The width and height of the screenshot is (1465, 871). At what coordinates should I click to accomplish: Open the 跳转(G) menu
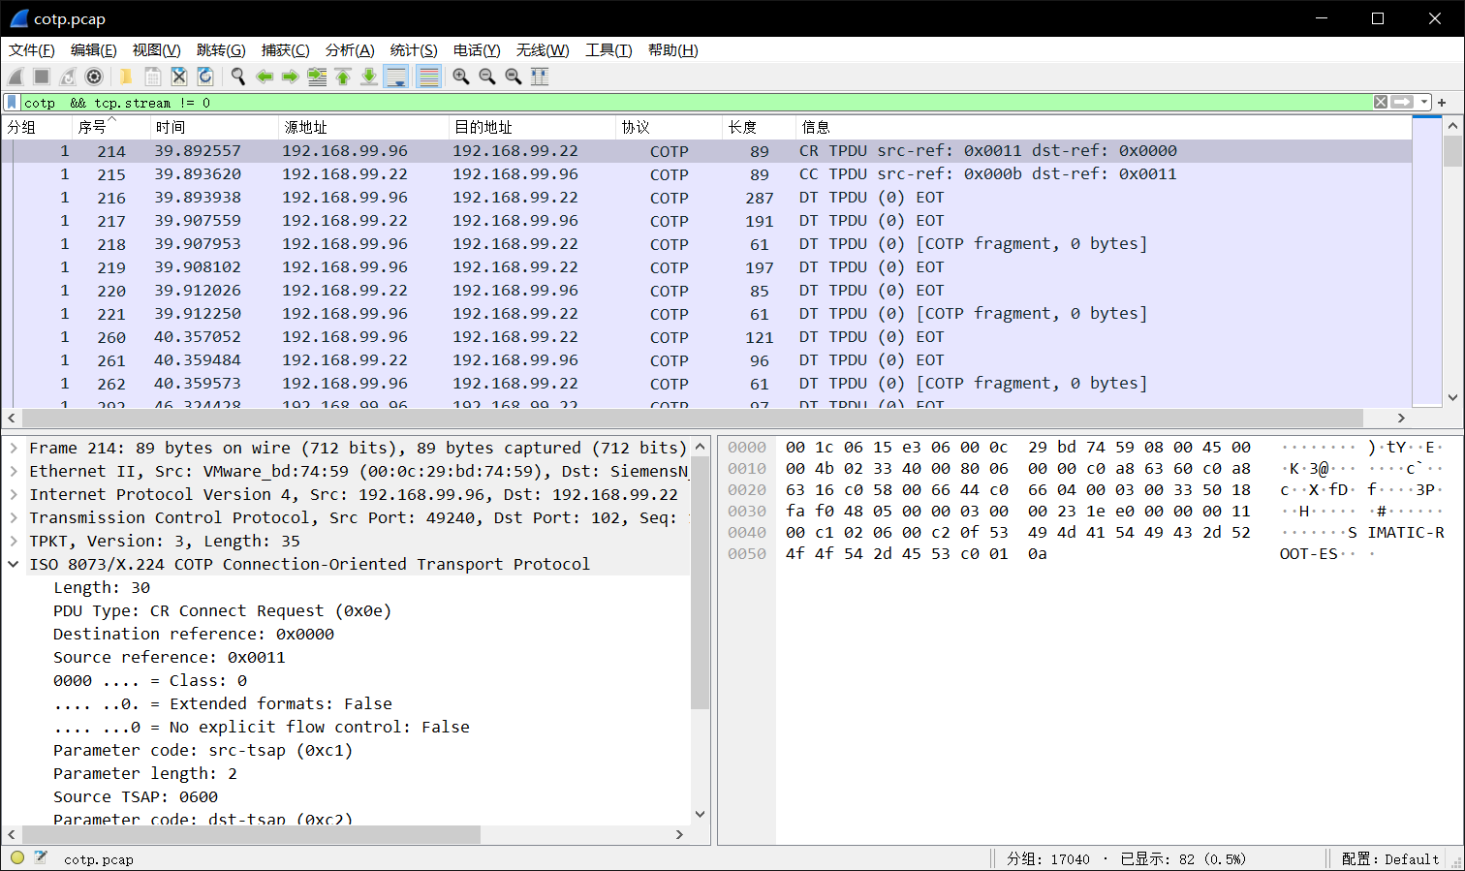click(221, 50)
